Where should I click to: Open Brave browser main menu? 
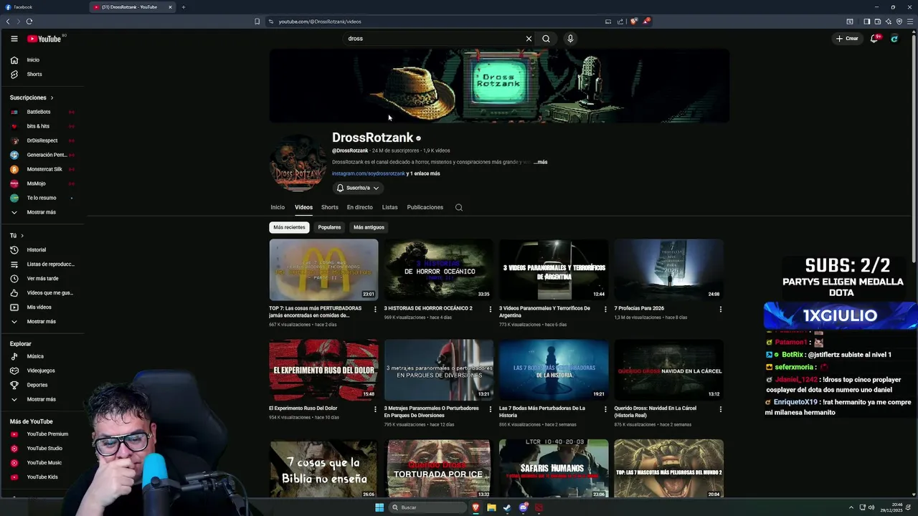[x=910, y=21]
